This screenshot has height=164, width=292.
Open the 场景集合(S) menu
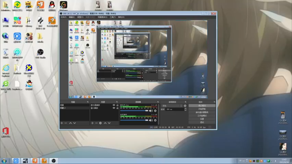click(x=103, y=17)
